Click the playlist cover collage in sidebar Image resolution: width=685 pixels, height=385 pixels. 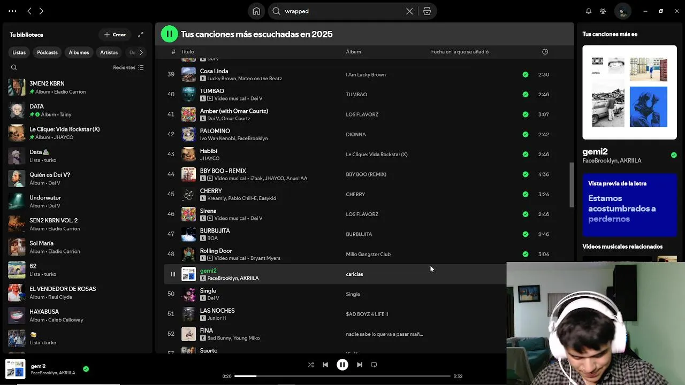[629, 92]
